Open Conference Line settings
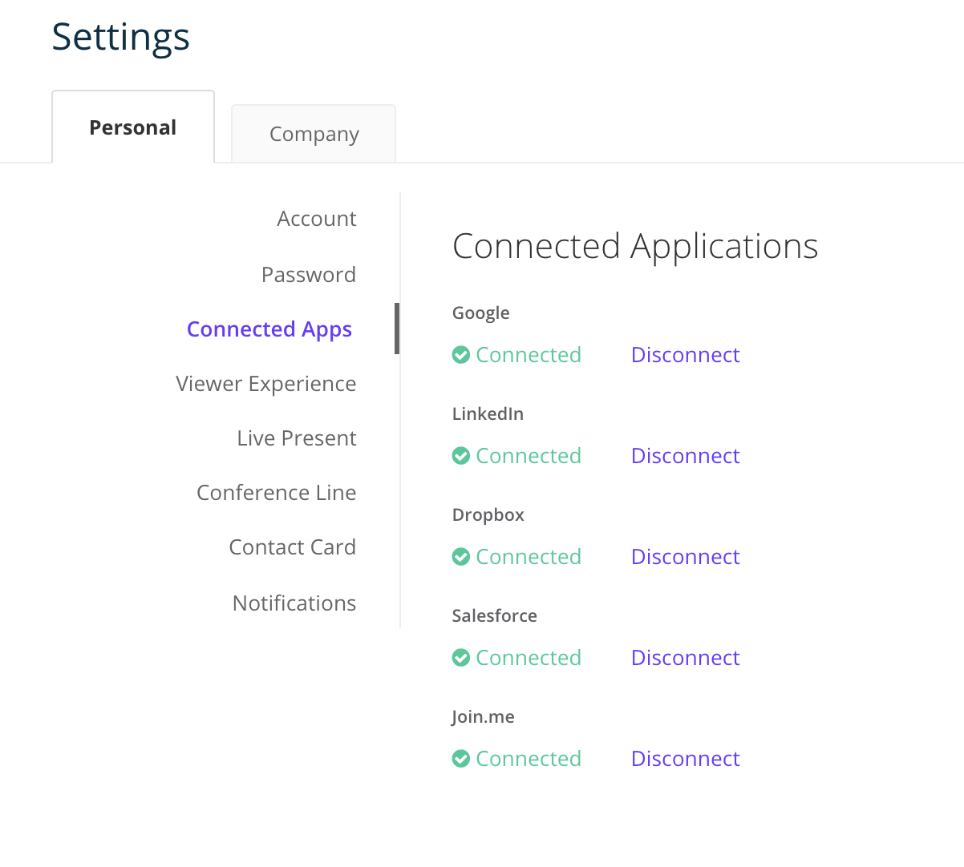The width and height of the screenshot is (964, 867). (277, 493)
